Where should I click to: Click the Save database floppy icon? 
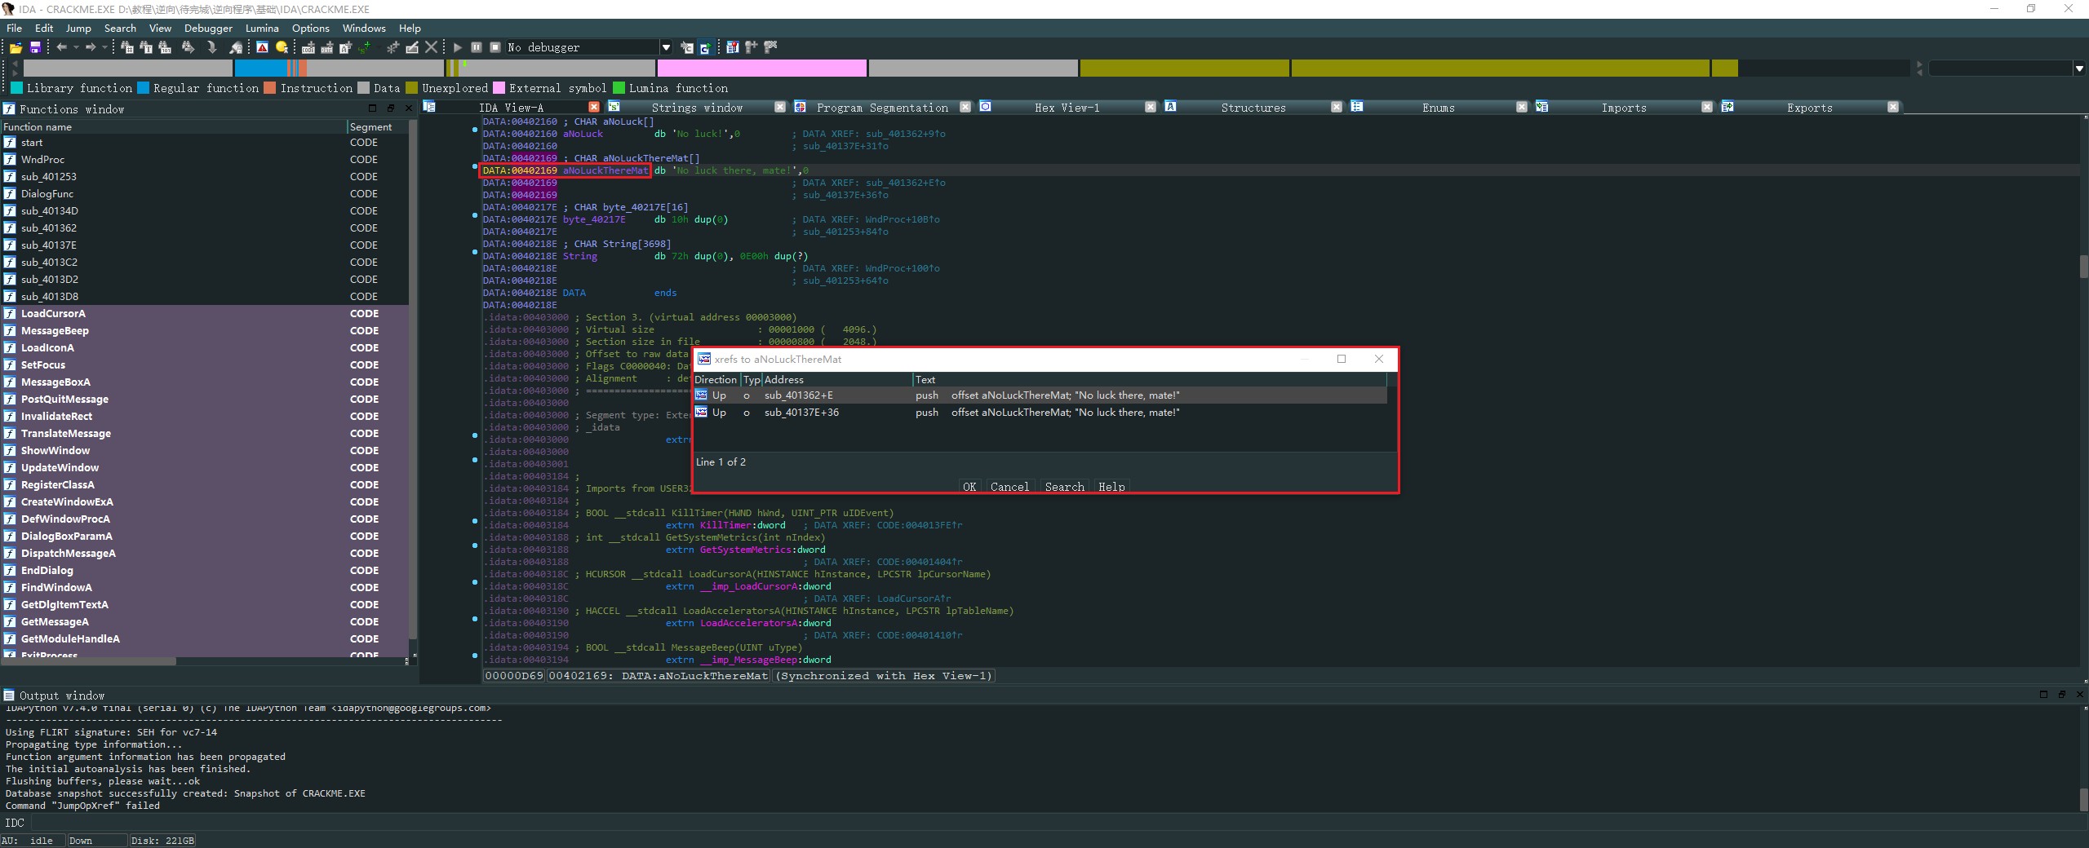point(35,47)
